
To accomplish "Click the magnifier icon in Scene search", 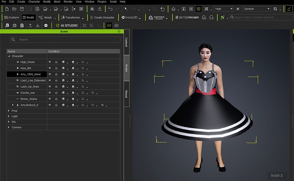I will click(13, 40).
